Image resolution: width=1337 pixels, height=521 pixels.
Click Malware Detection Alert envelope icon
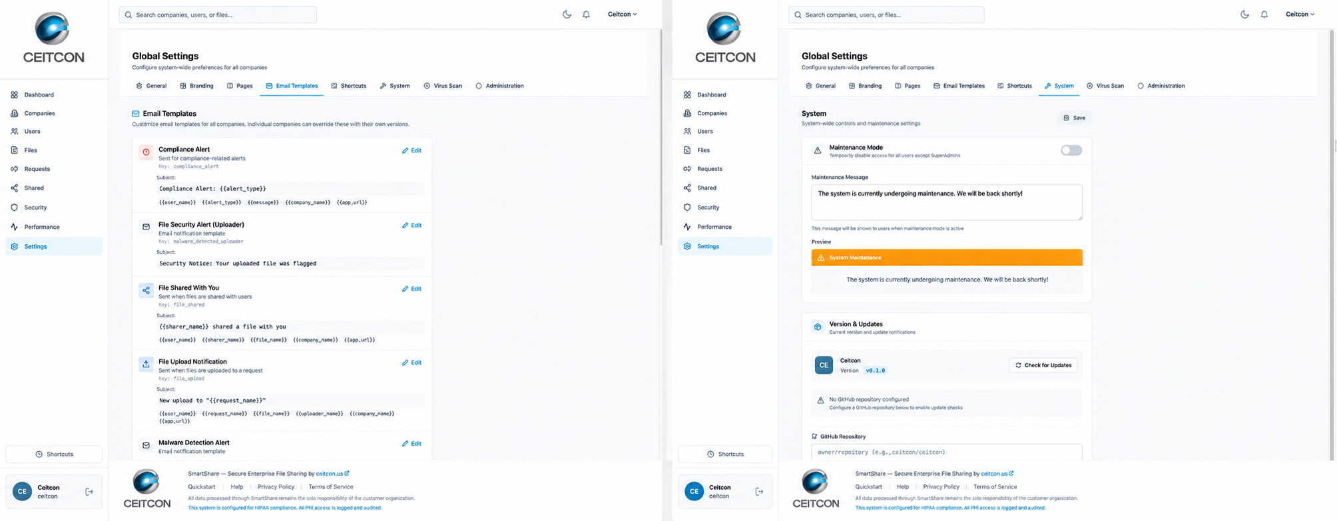(x=146, y=445)
